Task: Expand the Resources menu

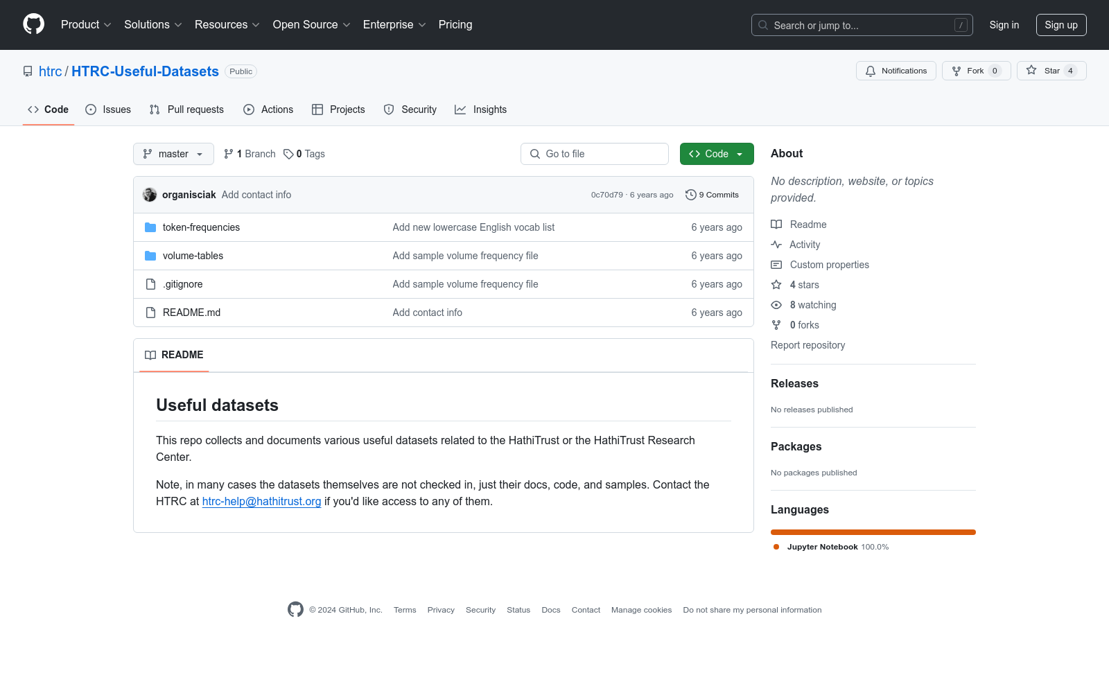Action: click(x=227, y=24)
